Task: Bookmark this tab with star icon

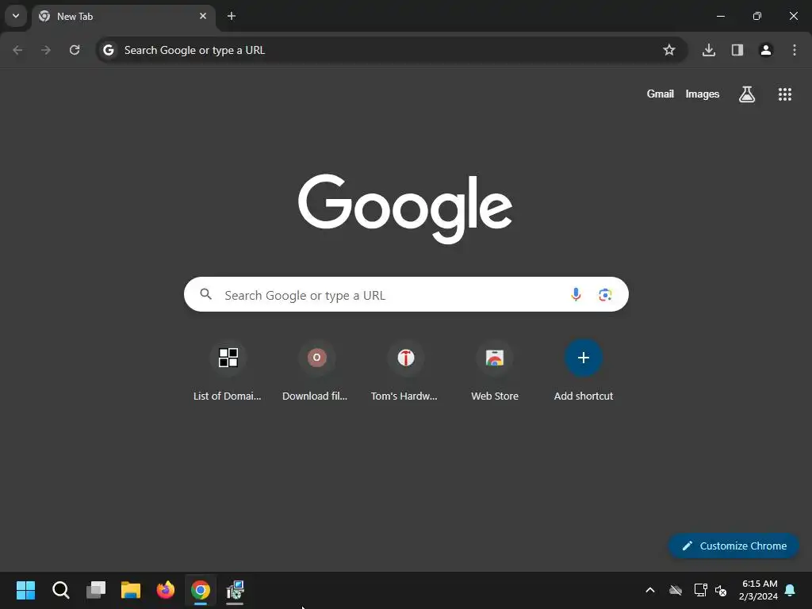Action: (669, 50)
